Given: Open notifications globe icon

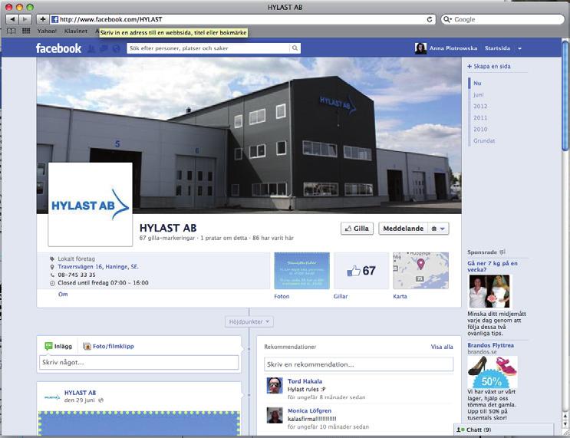Looking at the screenshot, I should pyautogui.click(x=117, y=48).
